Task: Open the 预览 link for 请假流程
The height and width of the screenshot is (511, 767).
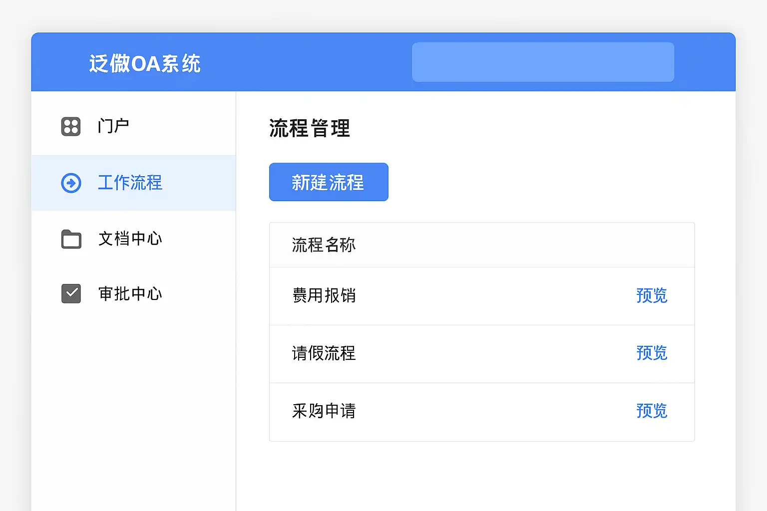Action: [x=652, y=353]
